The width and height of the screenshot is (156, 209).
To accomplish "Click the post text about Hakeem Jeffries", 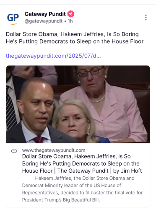I will (x=75, y=38).
